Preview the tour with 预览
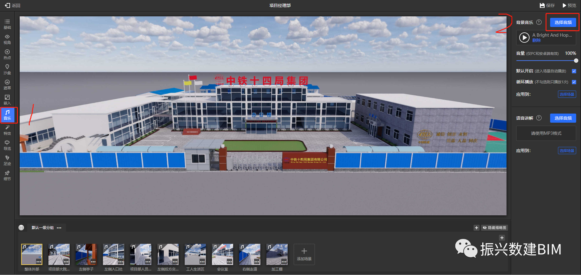 [x=569, y=5]
